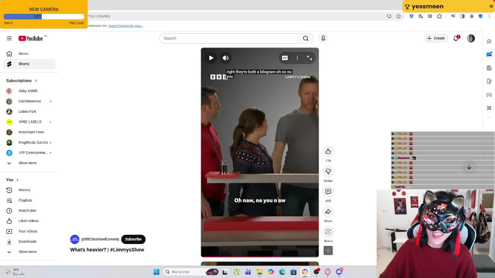The image size is (495, 278).
Task: Like the Short with 17K likes
Action: [x=328, y=151]
